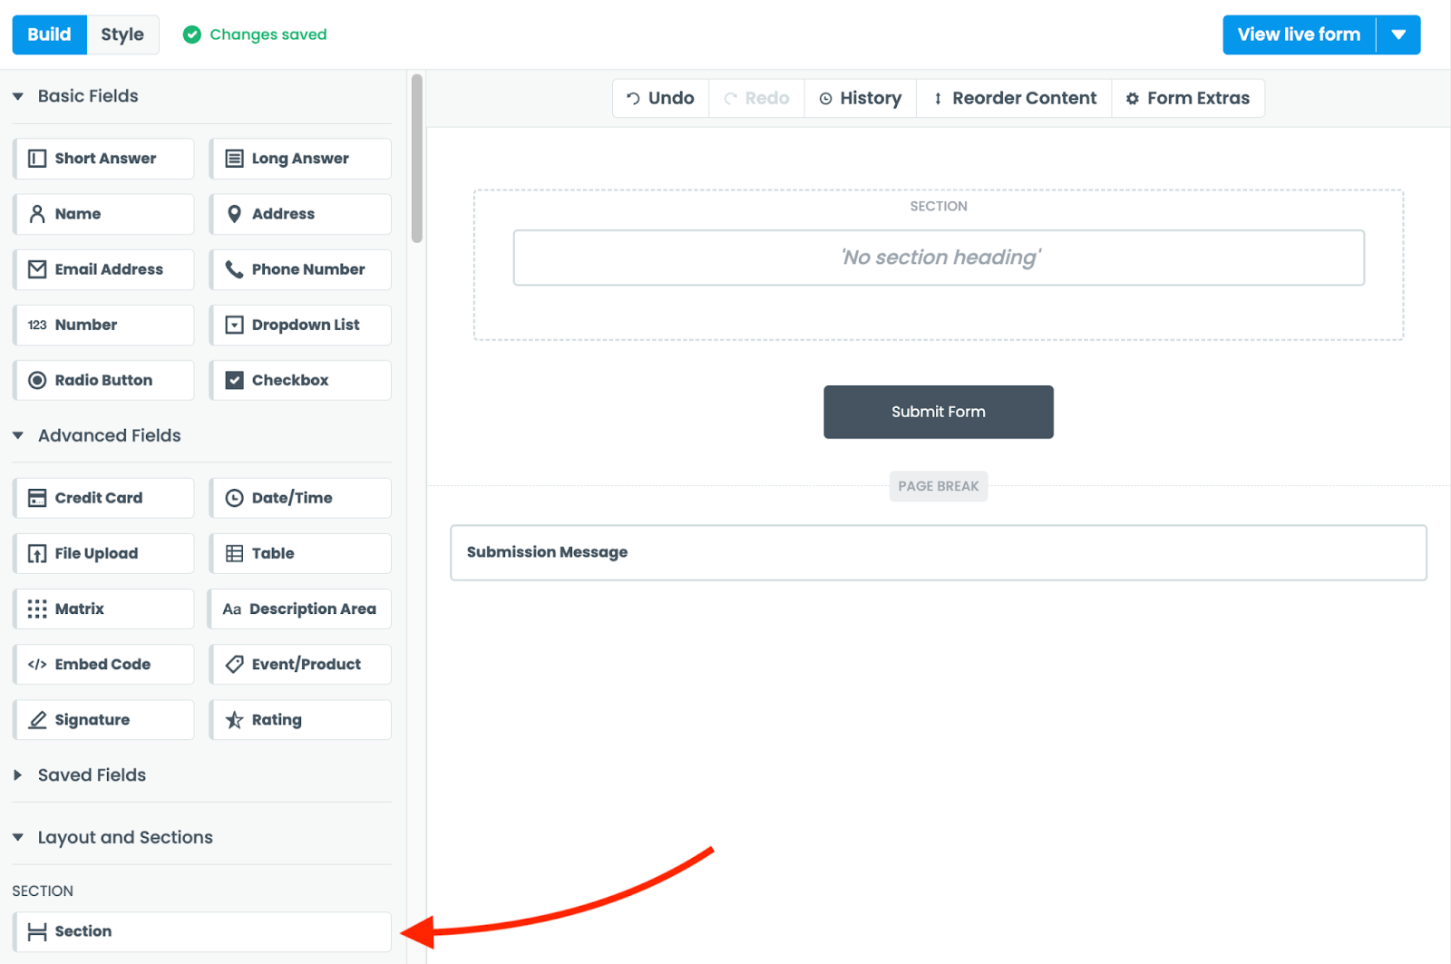
Task: Open the View live form dropdown arrow
Action: (1398, 34)
